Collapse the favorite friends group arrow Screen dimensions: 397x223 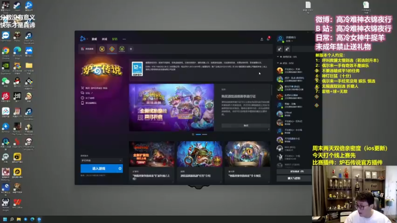click(278, 56)
